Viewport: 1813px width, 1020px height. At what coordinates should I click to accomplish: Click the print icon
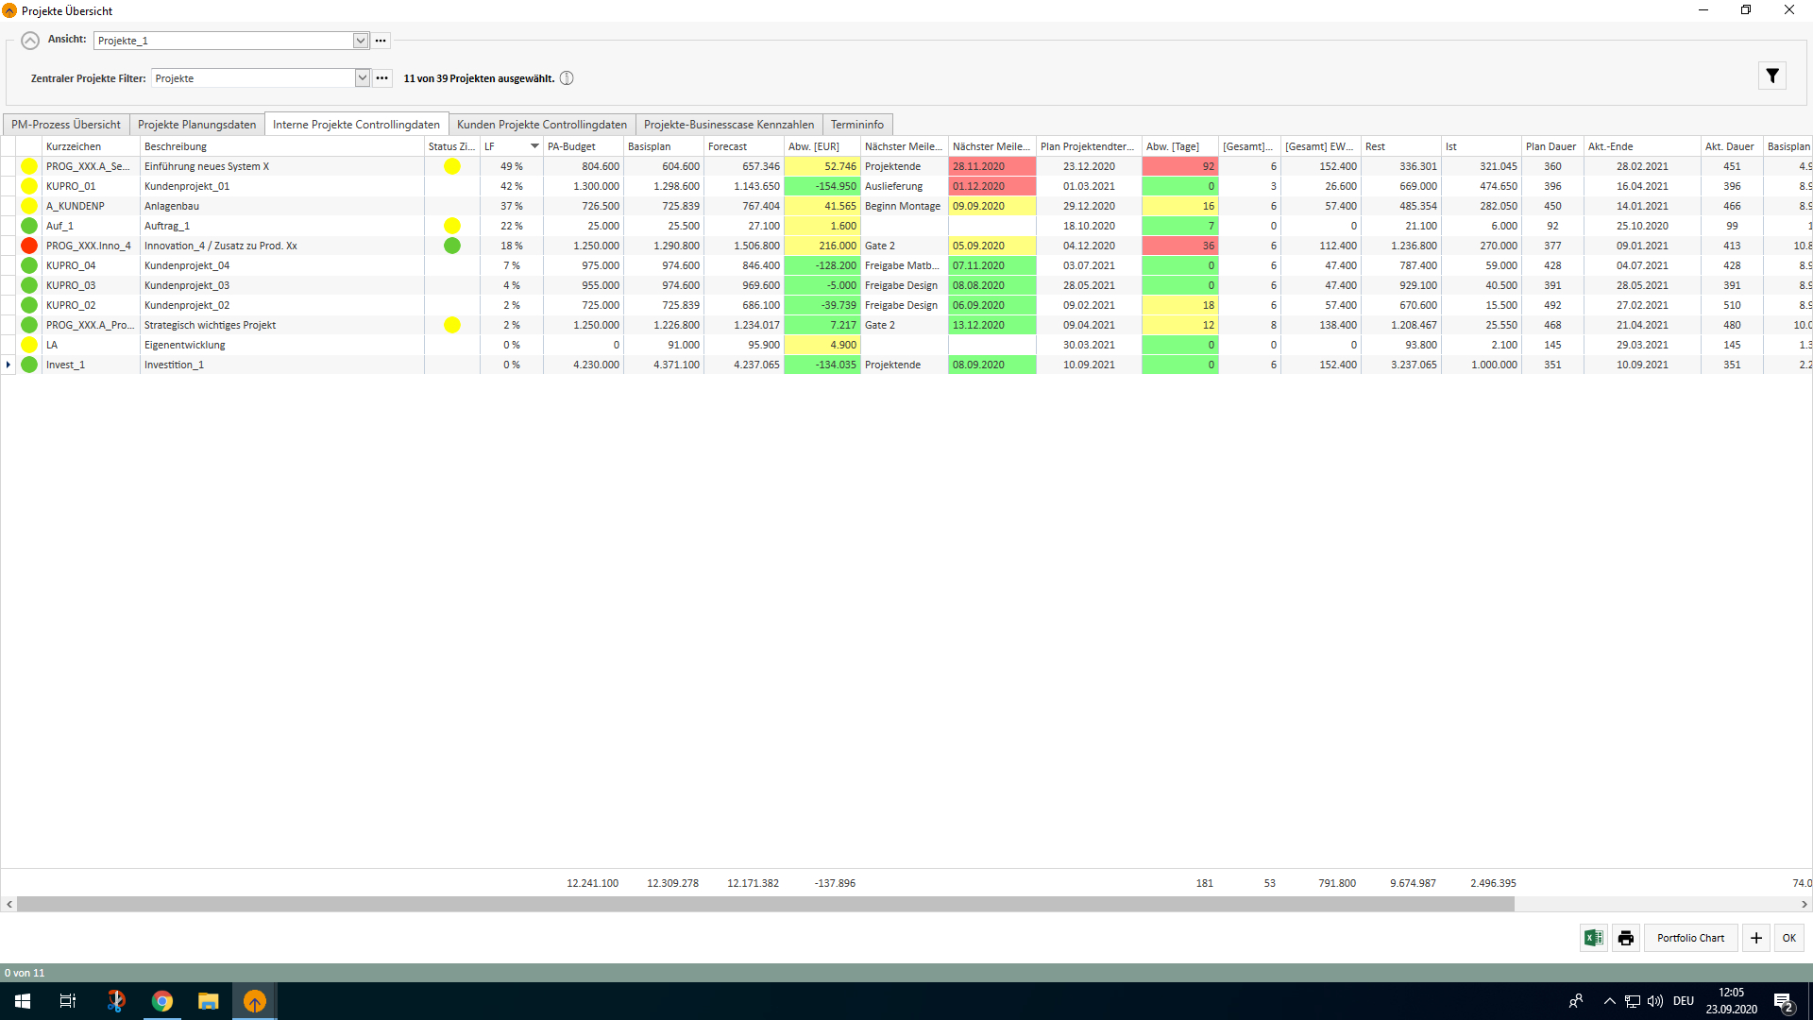pyautogui.click(x=1626, y=938)
